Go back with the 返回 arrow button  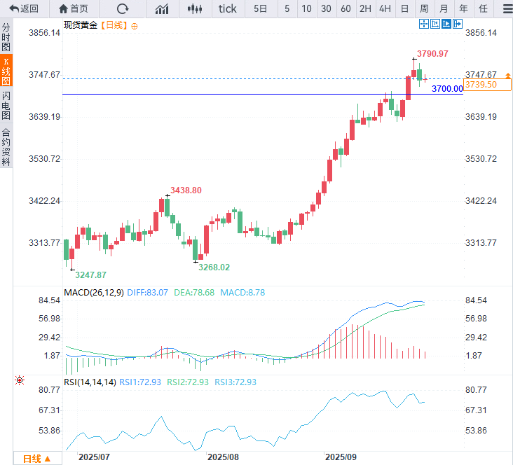click(24, 8)
